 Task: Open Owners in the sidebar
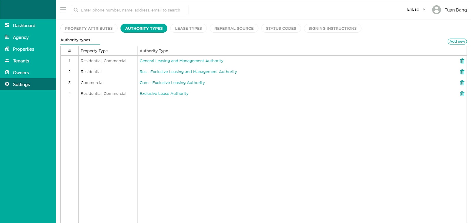pos(28,72)
